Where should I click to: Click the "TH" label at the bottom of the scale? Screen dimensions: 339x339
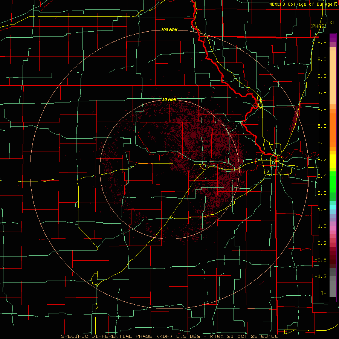[324, 293]
